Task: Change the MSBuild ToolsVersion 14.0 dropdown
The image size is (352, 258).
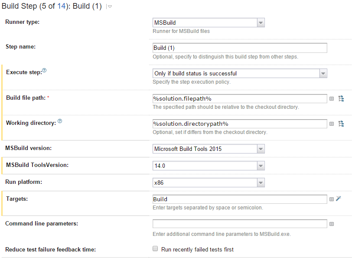Action: tap(209, 166)
